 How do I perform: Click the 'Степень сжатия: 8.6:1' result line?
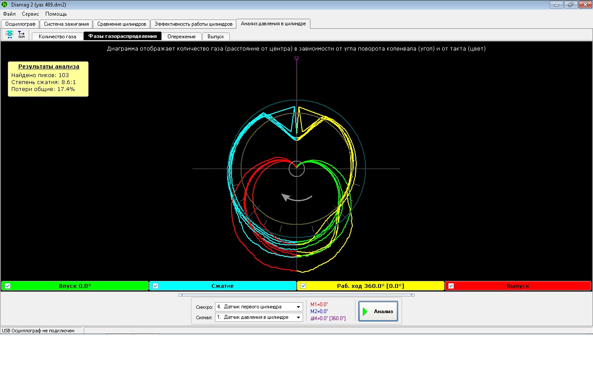[44, 82]
